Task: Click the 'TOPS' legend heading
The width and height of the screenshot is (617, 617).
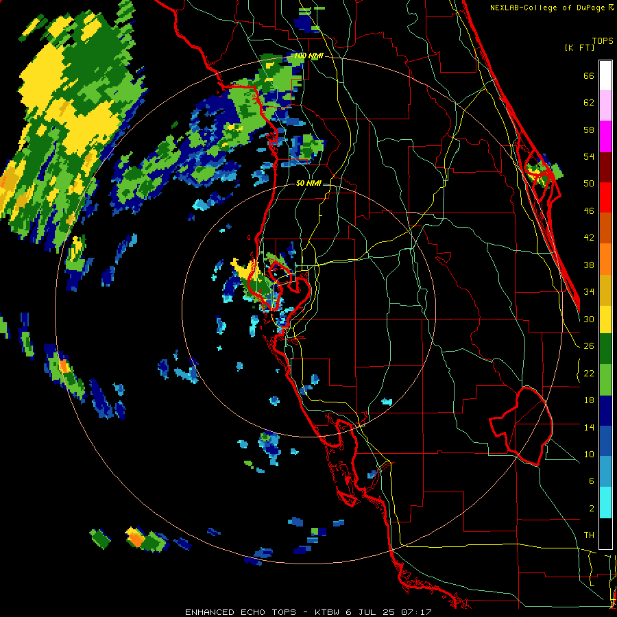Action: [x=603, y=41]
